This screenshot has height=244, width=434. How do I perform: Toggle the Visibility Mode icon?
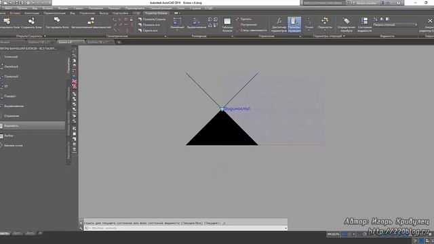pos(375,20)
